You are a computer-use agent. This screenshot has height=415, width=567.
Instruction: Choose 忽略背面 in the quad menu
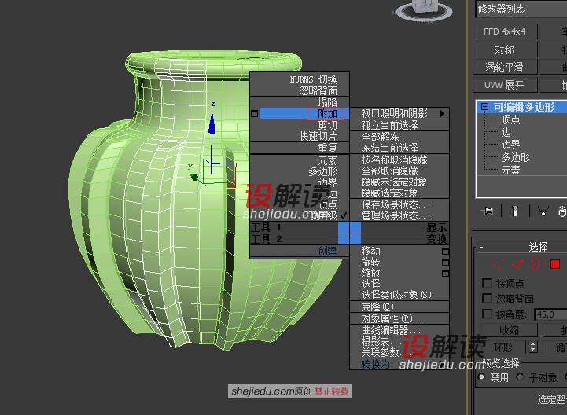pyautogui.click(x=318, y=90)
